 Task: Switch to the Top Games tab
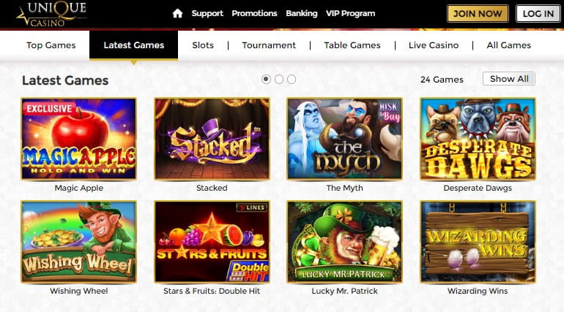pos(51,45)
